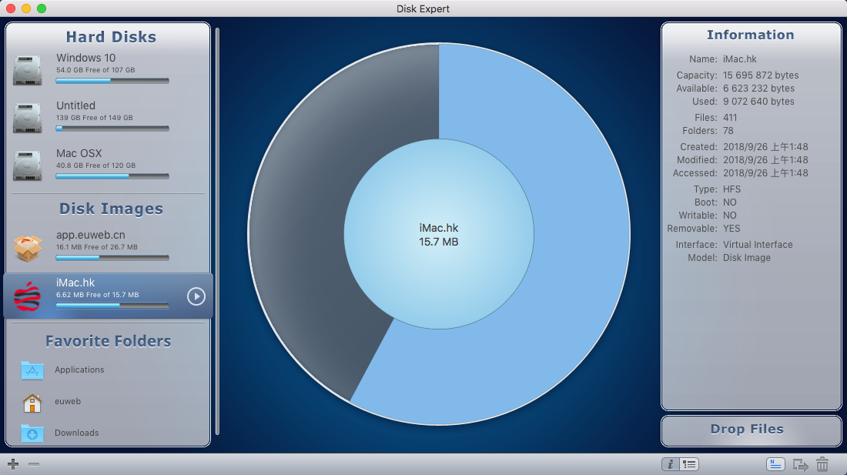
Task: Click the Untitled disk usage bar
Action: tap(112, 129)
